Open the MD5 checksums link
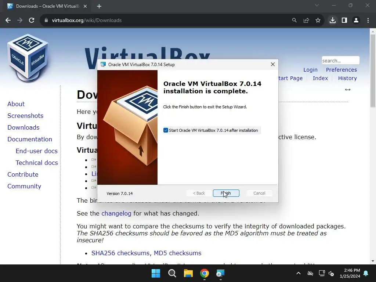Image resolution: width=376 pixels, height=282 pixels. (x=177, y=253)
